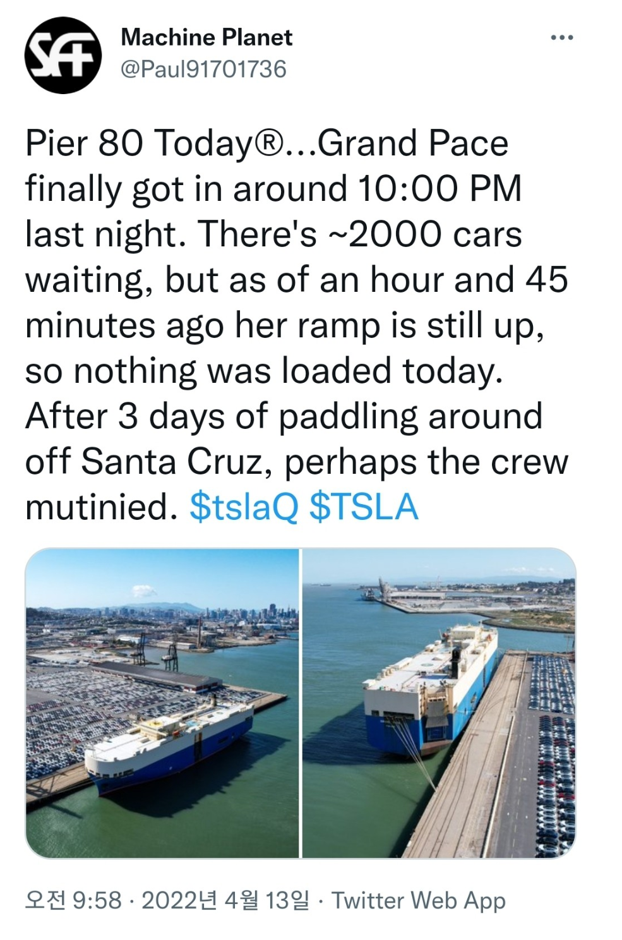The height and width of the screenshot is (940, 622).
Task: Open the left photo with city skyline
Action: coord(162,702)
